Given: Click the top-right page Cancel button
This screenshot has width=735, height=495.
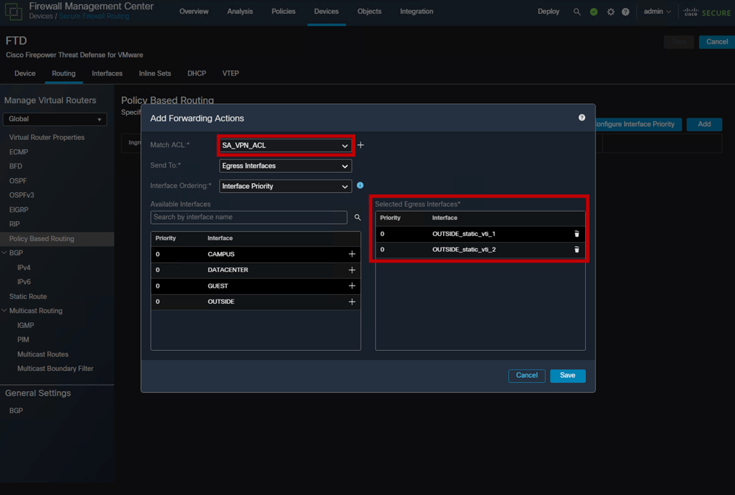Looking at the screenshot, I should pyautogui.click(x=717, y=42).
